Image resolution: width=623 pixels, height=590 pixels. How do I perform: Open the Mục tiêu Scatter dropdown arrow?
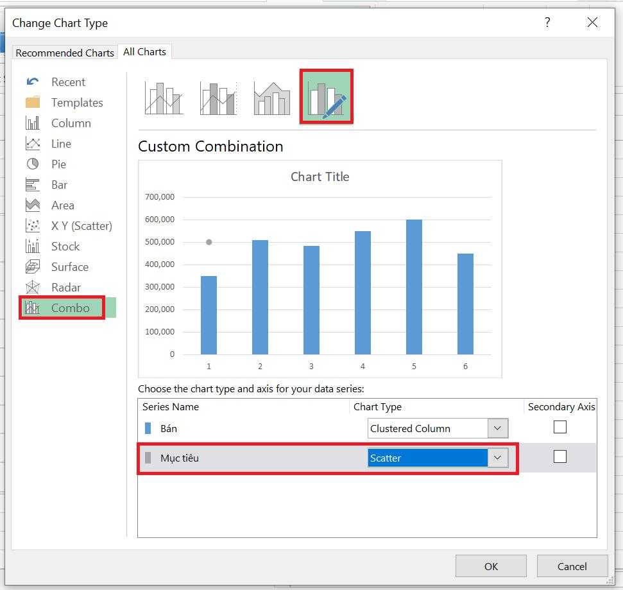[x=497, y=458]
